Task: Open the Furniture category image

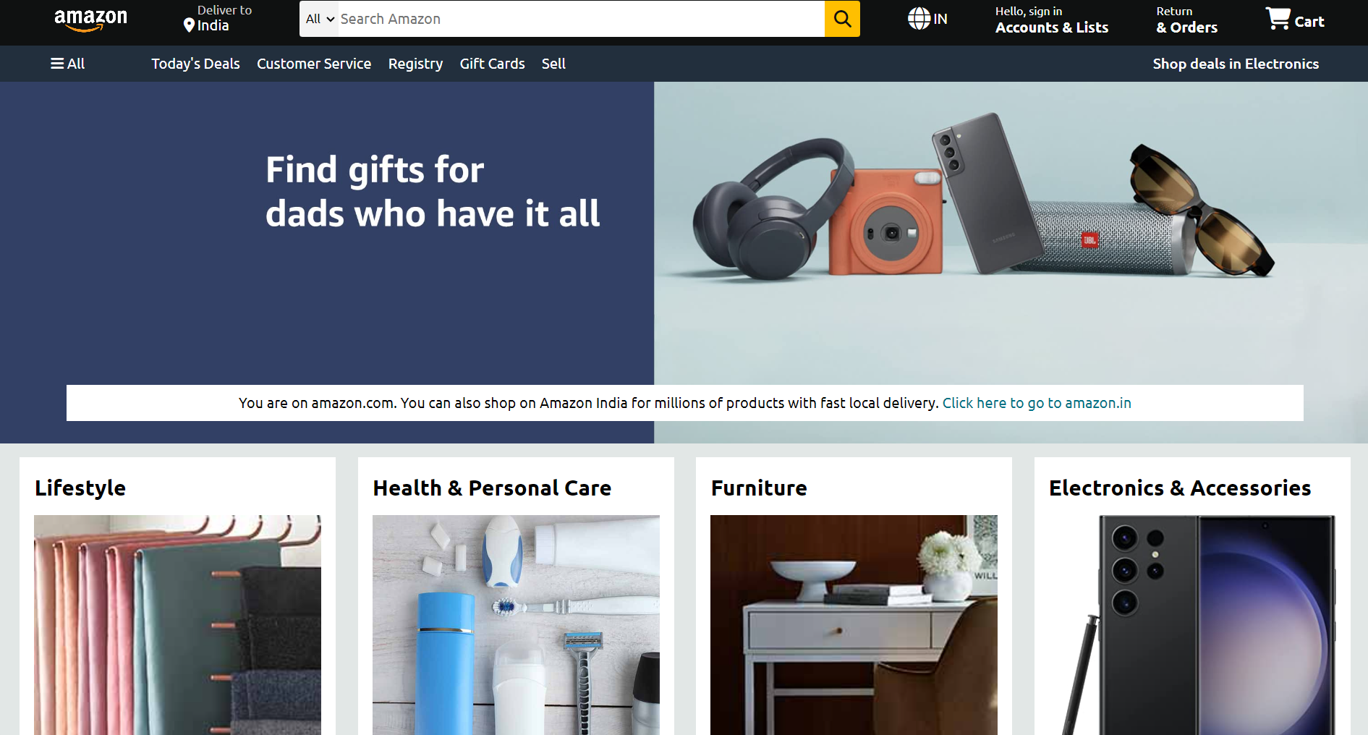Action: (x=854, y=625)
